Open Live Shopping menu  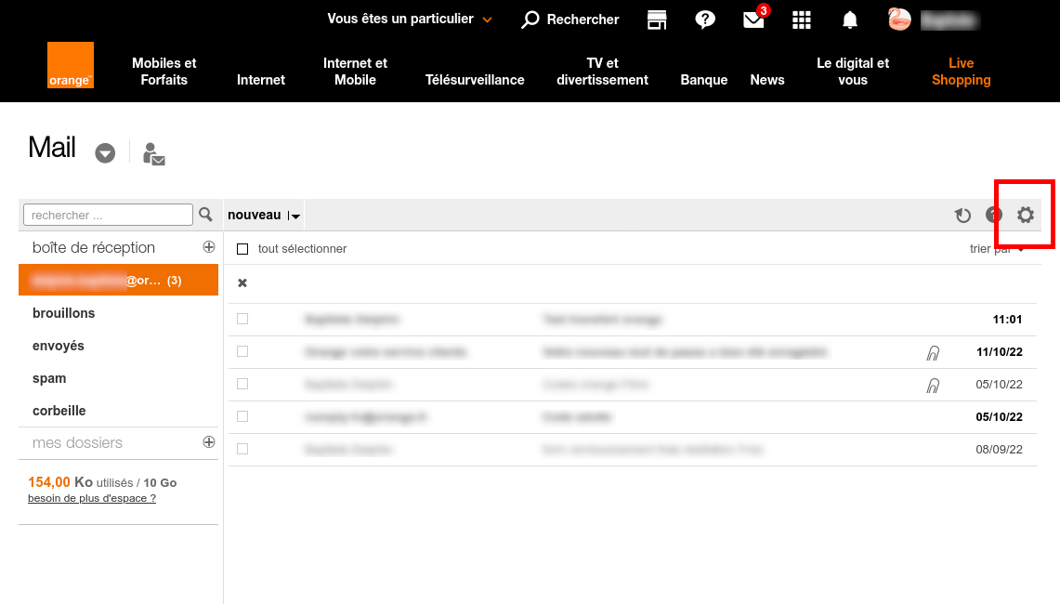(961, 71)
